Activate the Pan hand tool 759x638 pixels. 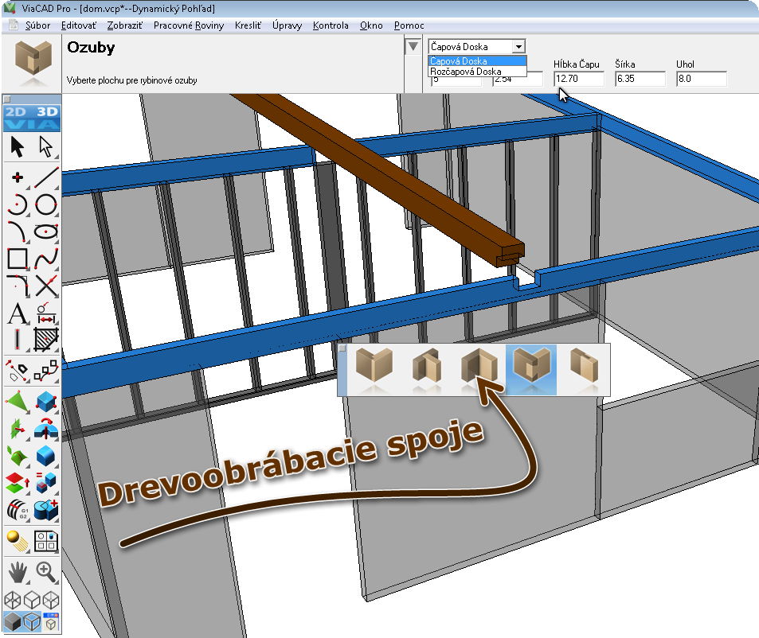[16, 572]
